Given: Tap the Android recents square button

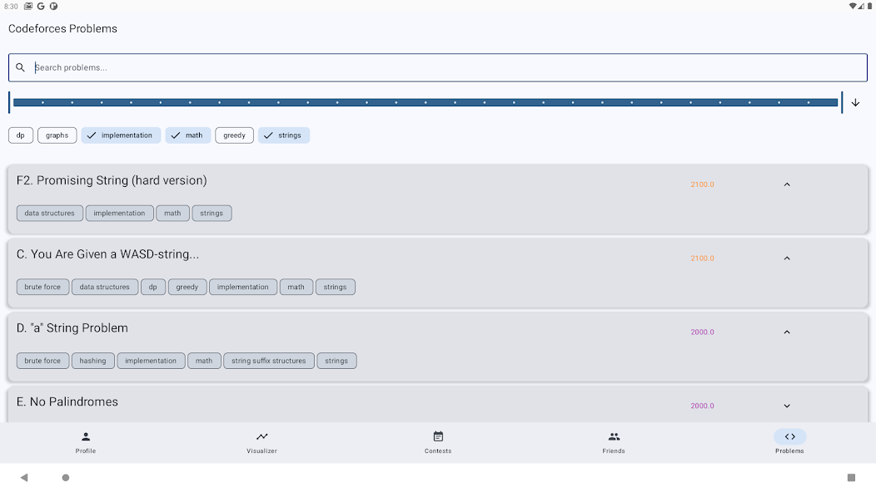Looking at the screenshot, I should pyautogui.click(x=851, y=478).
